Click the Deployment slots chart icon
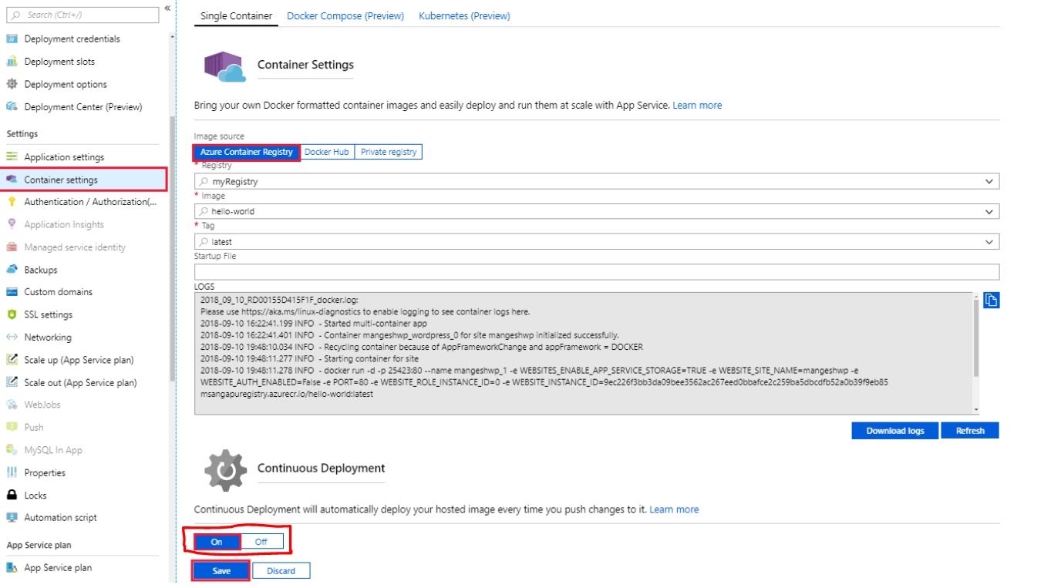The image size is (1061, 588). (12, 62)
